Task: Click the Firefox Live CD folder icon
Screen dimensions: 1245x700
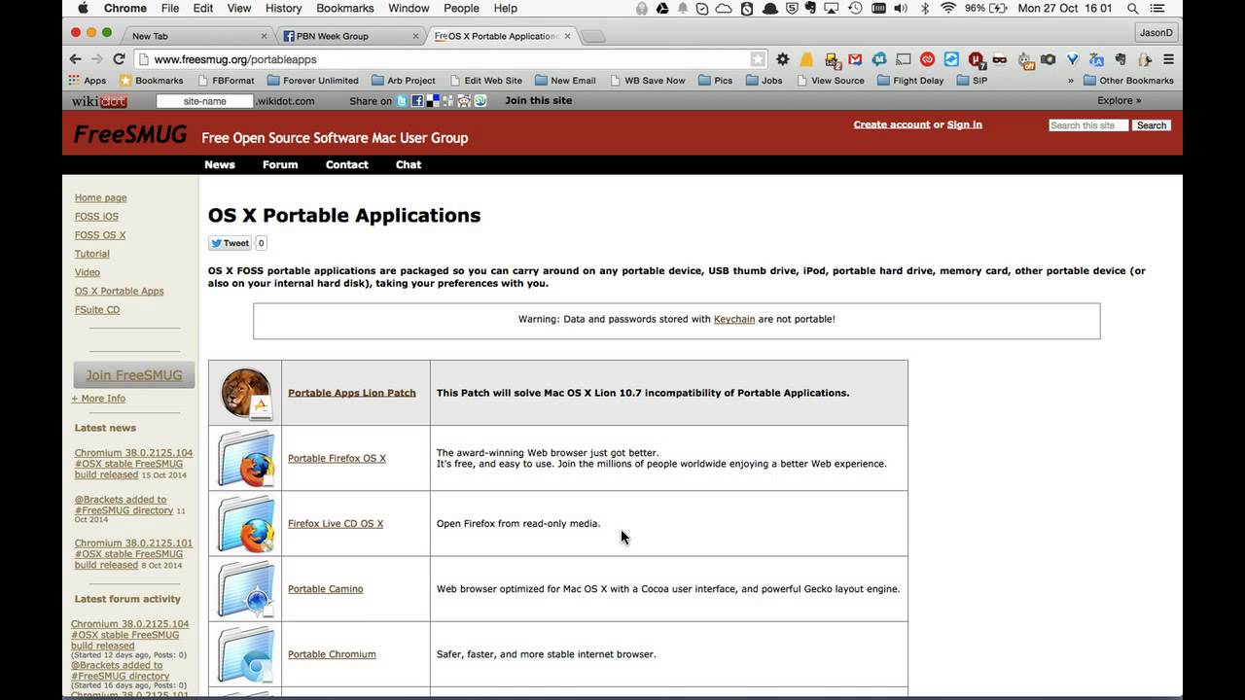Action: 246,523
